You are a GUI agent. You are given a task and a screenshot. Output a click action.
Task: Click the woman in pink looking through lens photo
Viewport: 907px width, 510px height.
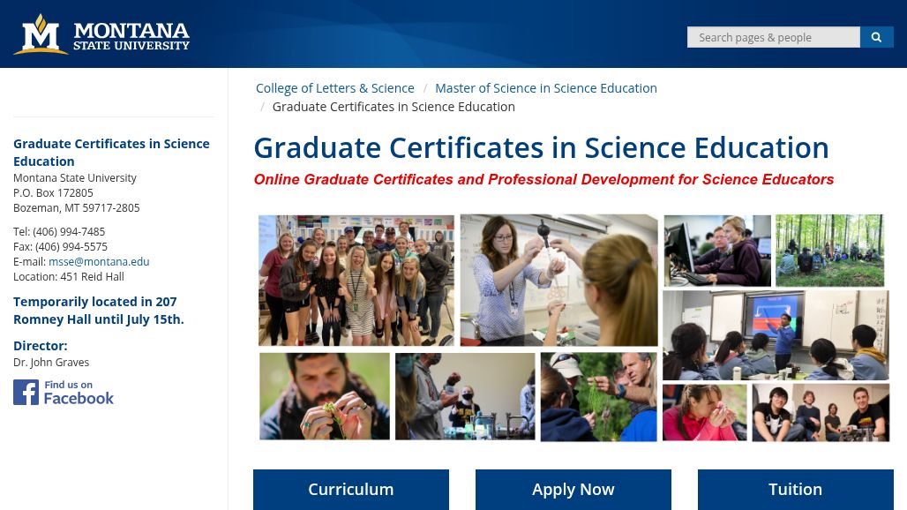click(704, 412)
